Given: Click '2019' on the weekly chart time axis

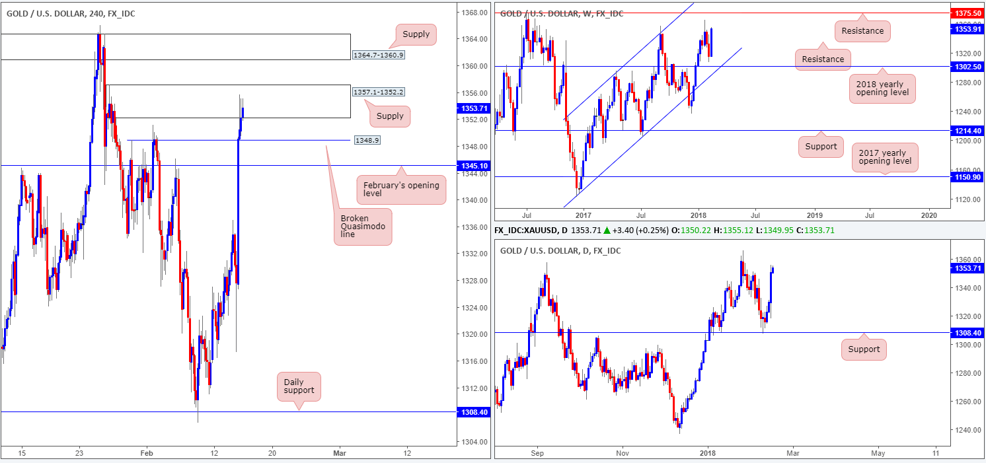Looking at the screenshot, I should (x=814, y=215).
